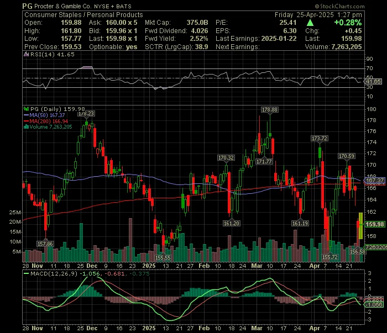Click the Optionable yes value
Image resolution: width=387 pixels, height=333 pixels.
(132, 47)
